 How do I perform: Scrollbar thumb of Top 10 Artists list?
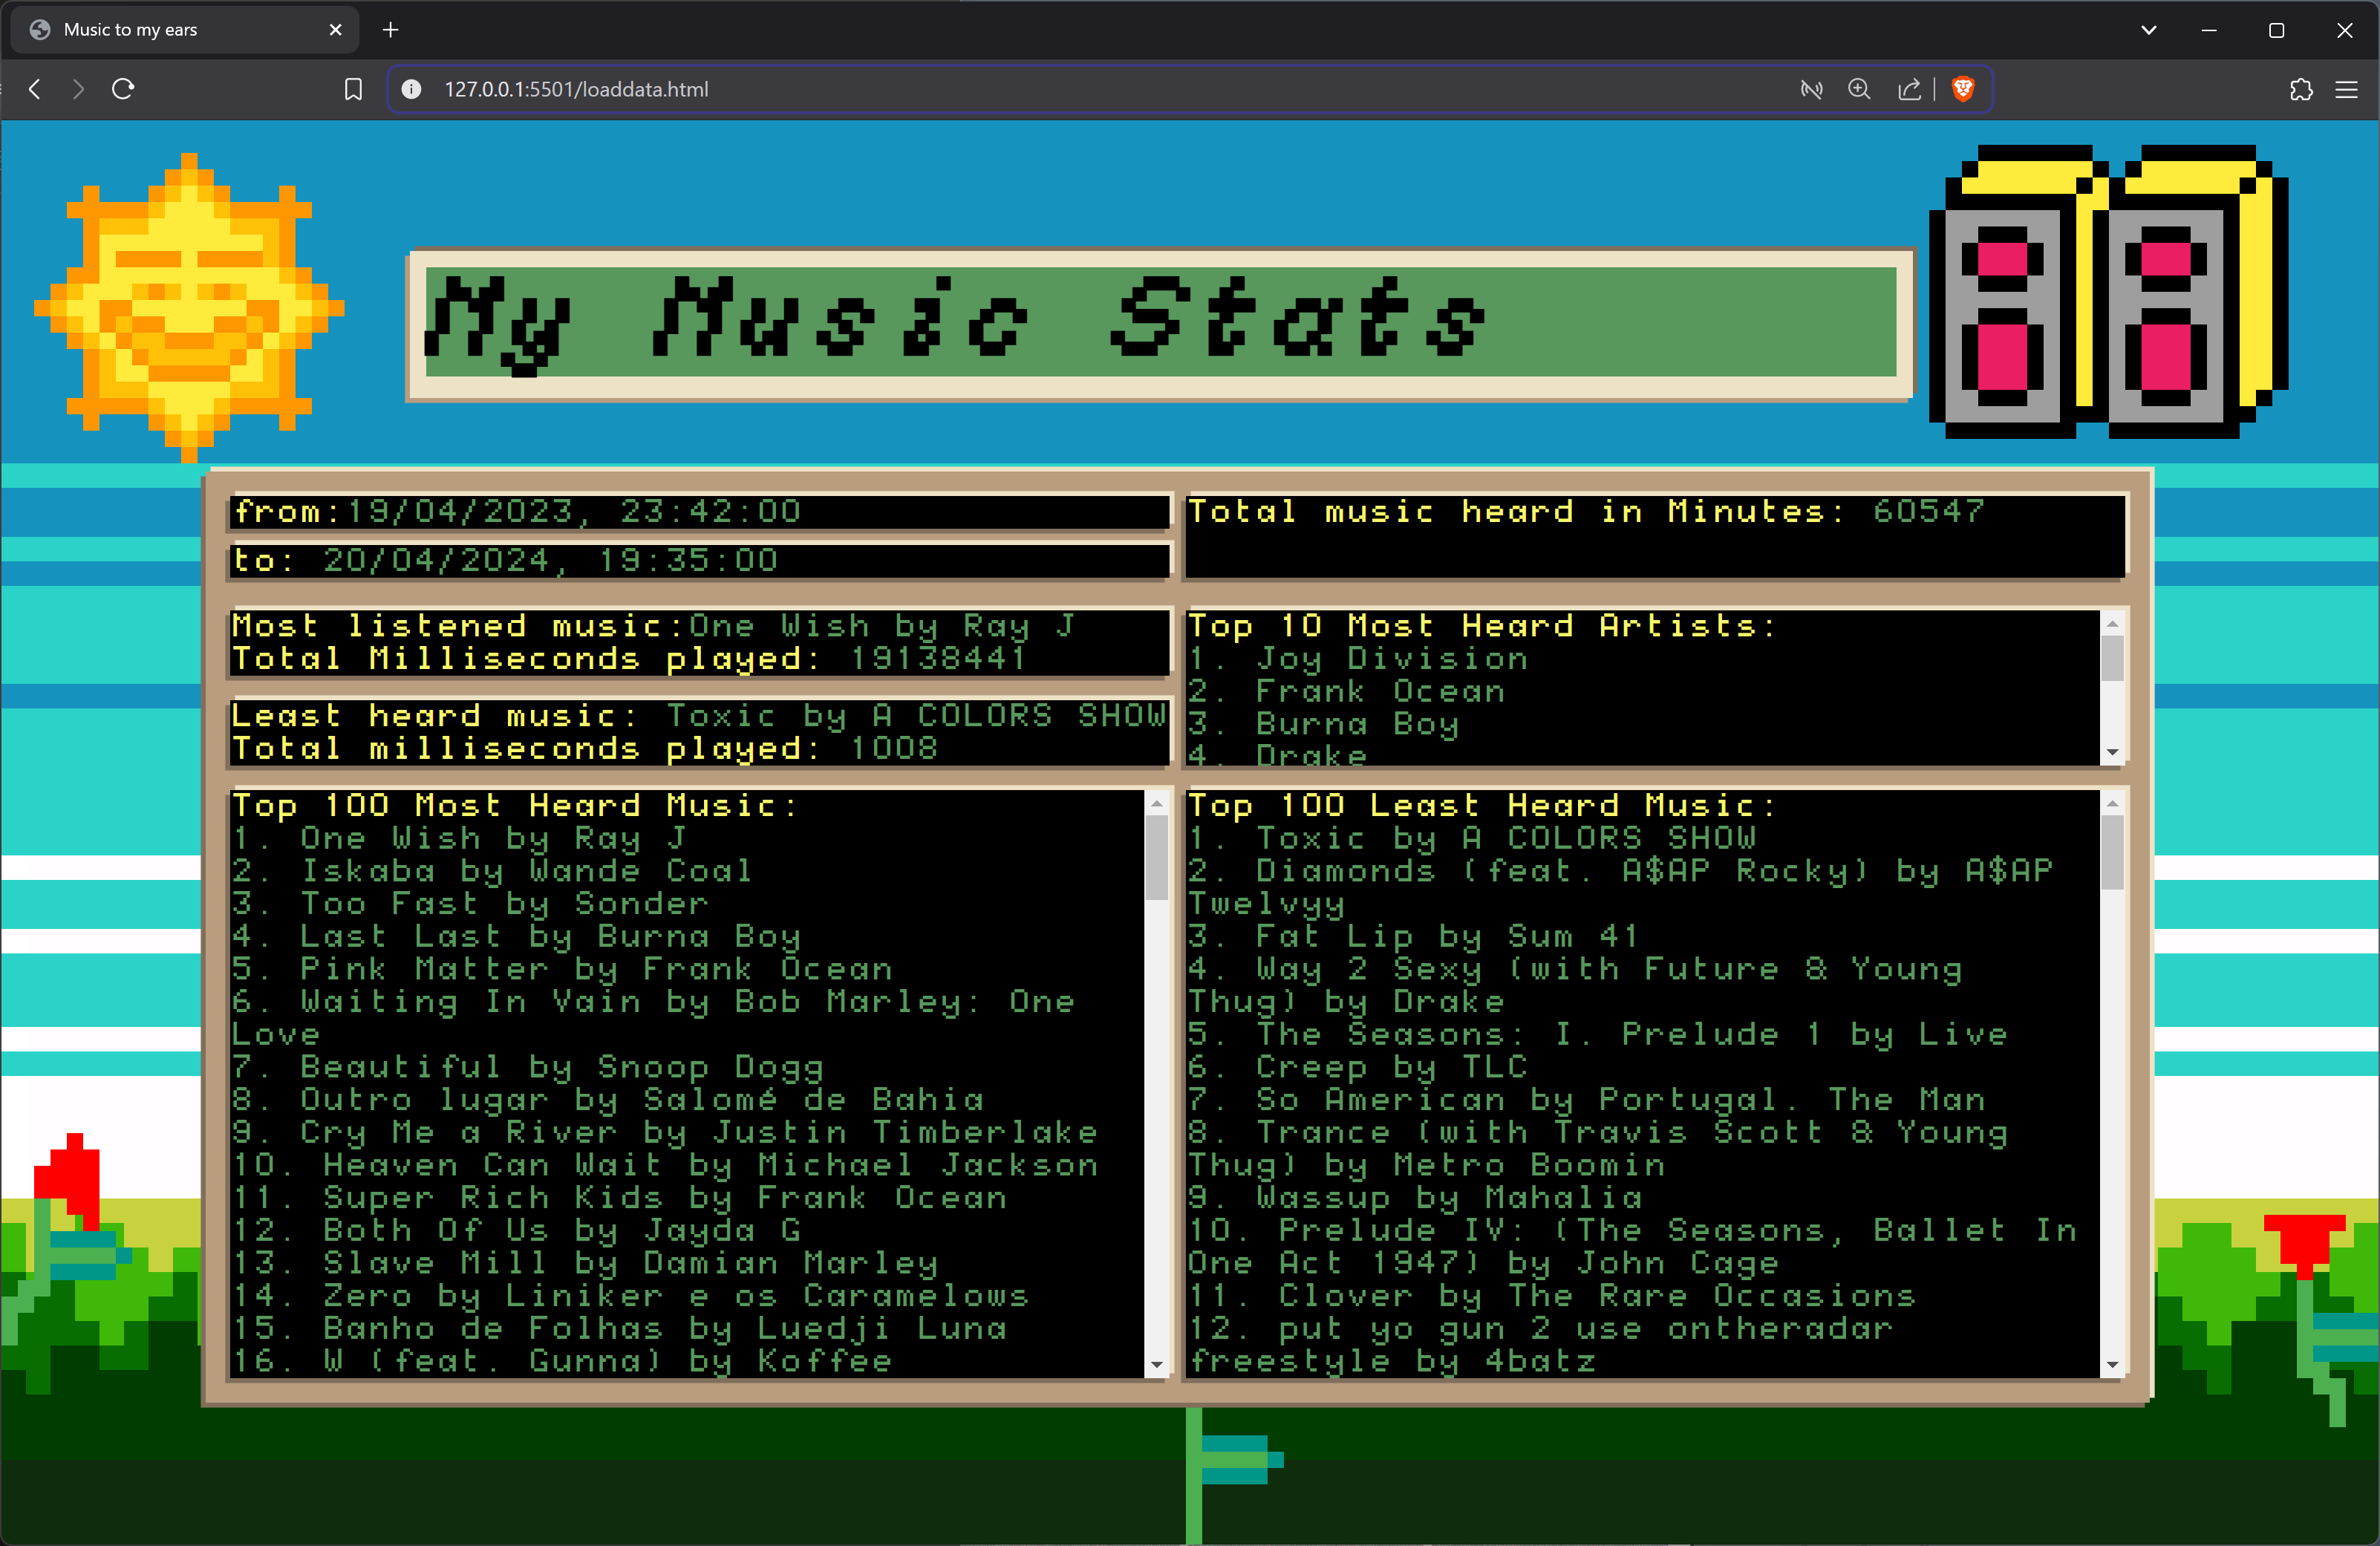(2112, 658)
